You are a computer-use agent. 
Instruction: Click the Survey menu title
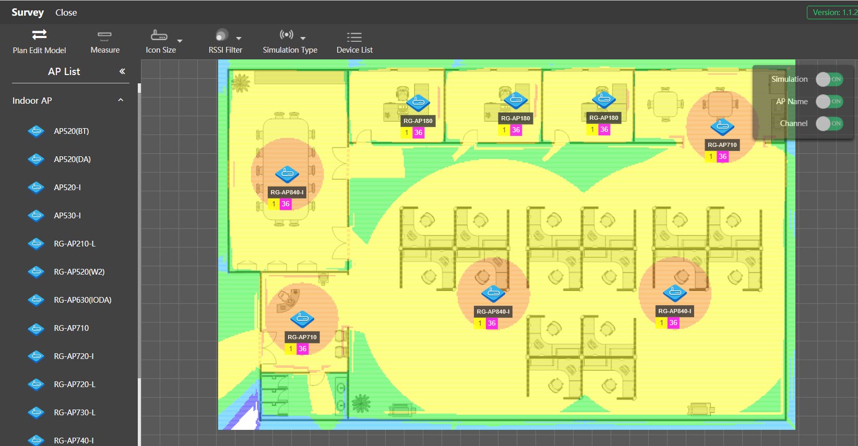28,13
